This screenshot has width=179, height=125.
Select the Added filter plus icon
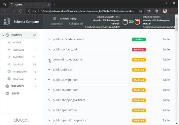pyautogui.click(x=9, y=42)
